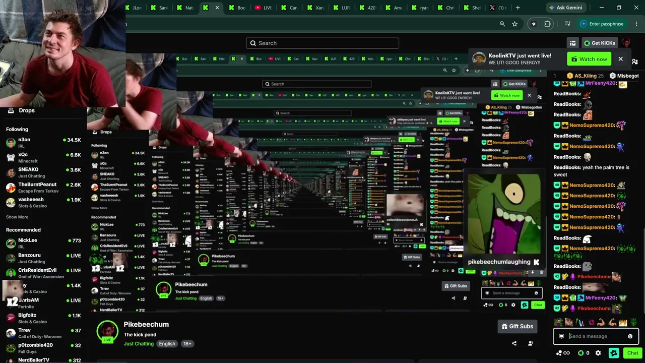Screen dimensions: 645x363
Task: Close the active Kick browser tab
Action: coord(217,8)
